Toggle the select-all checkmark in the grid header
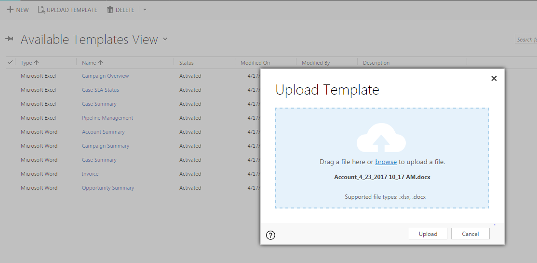Viewport: 537px width, 263px height. pos(10,62)
